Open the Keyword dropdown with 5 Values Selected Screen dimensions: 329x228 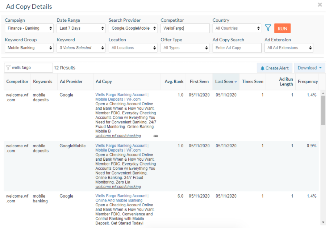[81, 48]
